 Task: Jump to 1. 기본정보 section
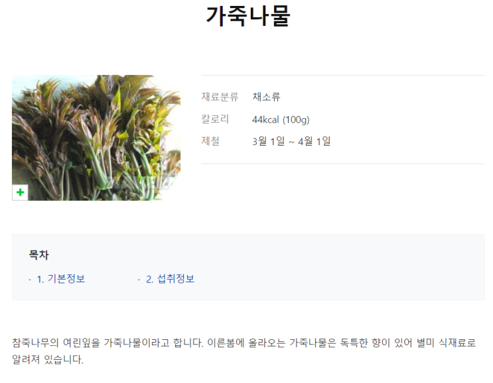[61, 279]
